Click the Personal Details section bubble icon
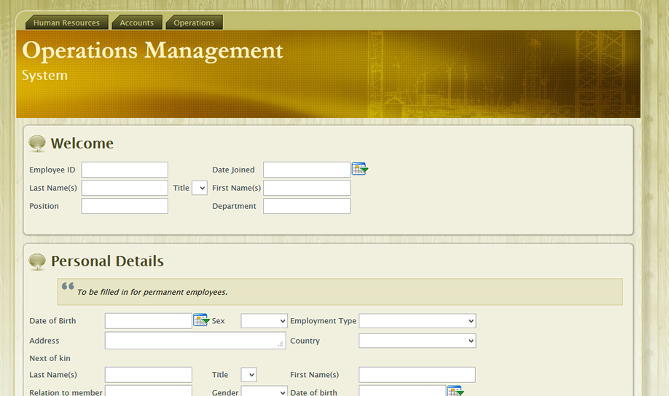Viewport: 669px width, 396px height. pos(37,261)
